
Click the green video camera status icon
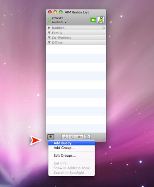pyautogui.click(x=93, y=20)
